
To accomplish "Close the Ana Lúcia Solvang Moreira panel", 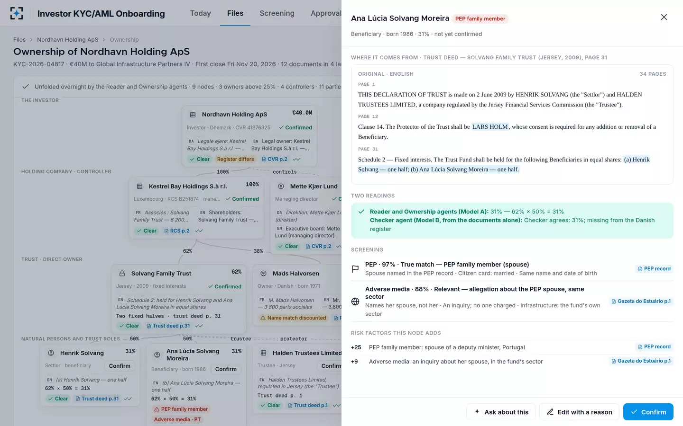I will [x=664, y=17].
